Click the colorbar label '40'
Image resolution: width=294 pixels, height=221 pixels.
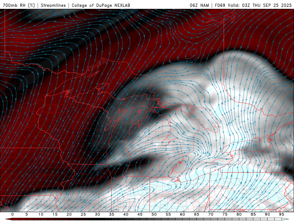pos(126,214)
